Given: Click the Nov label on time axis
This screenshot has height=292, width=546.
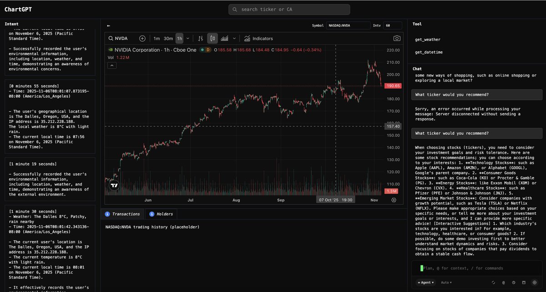Looking at the screenshot, I should tap(374, 200).
